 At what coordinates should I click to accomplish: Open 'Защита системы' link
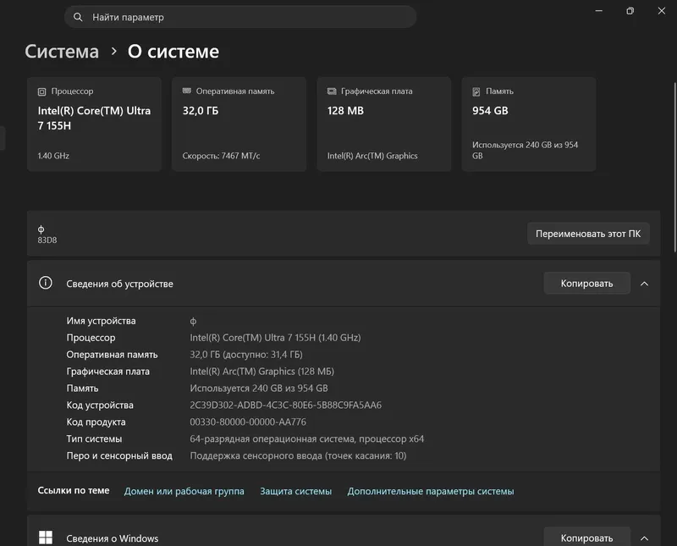[x=295, y=491]
